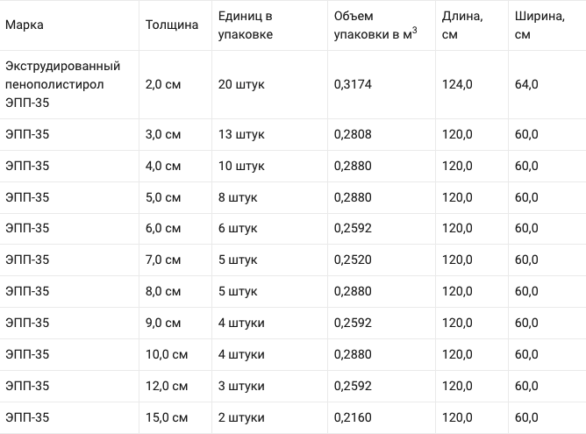586x434 pixels.
Task: Select the Ширина, см header cell
Action: pos(540,25)
